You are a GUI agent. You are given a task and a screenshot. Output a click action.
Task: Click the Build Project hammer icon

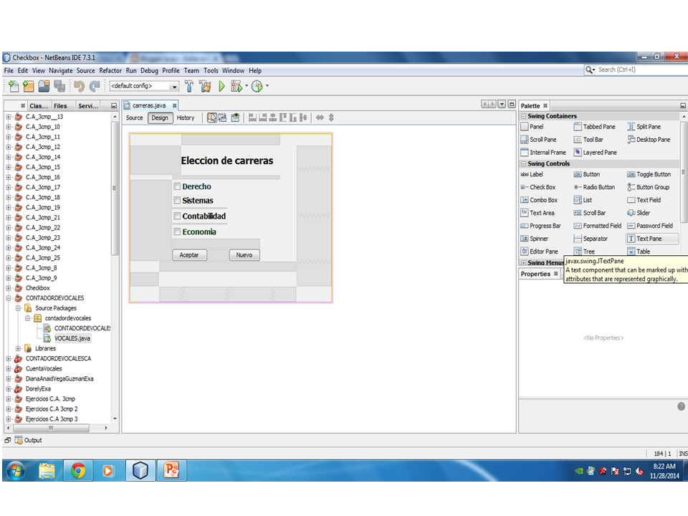(188, 87)
